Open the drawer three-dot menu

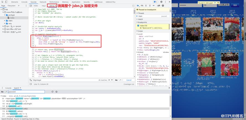tap(2, 88)
